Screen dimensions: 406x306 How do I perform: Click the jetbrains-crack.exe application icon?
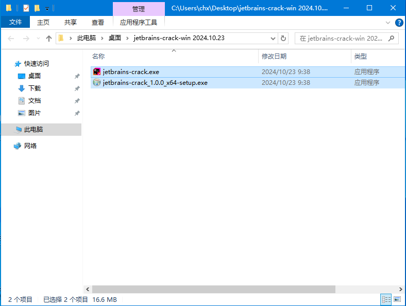[x=97, y=71]
